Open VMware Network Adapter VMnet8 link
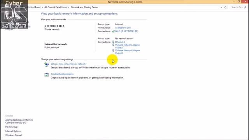 [x=128, y=52]
